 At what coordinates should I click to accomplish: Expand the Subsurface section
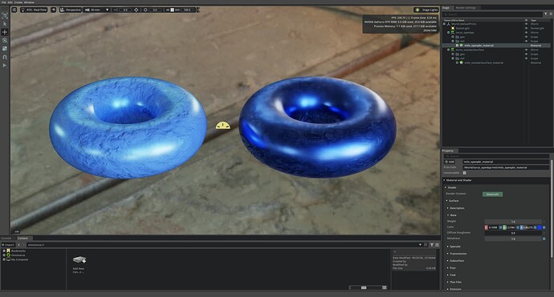point(448,261)
